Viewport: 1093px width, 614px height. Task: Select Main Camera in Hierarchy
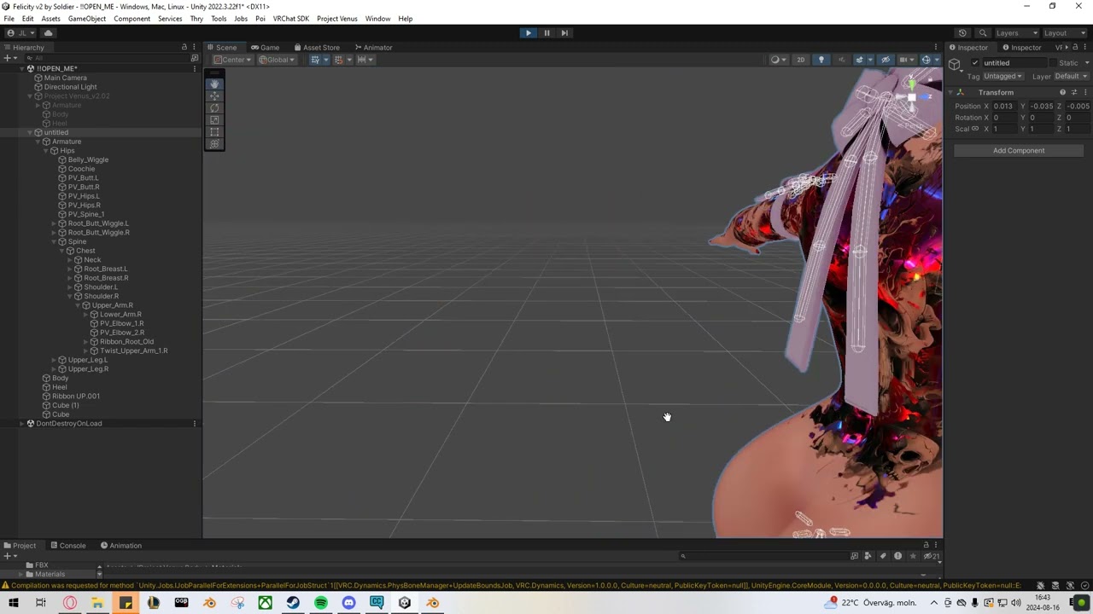pyautogui.click(x=65, y=78)
